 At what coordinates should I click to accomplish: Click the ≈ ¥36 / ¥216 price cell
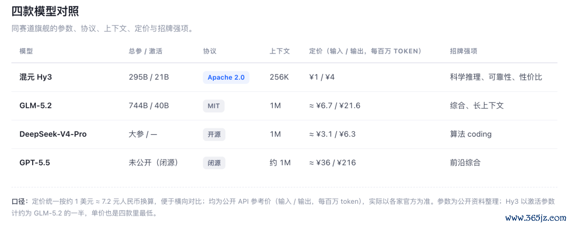coord(332,163)
